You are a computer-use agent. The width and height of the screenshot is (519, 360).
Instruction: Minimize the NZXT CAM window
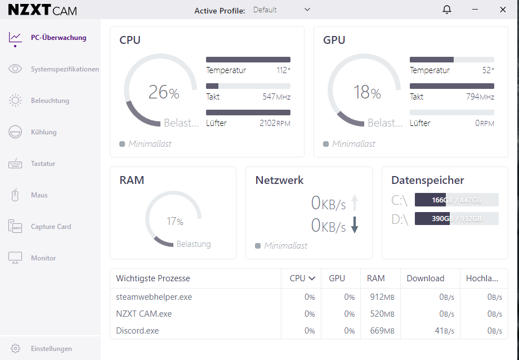point(475,10)
